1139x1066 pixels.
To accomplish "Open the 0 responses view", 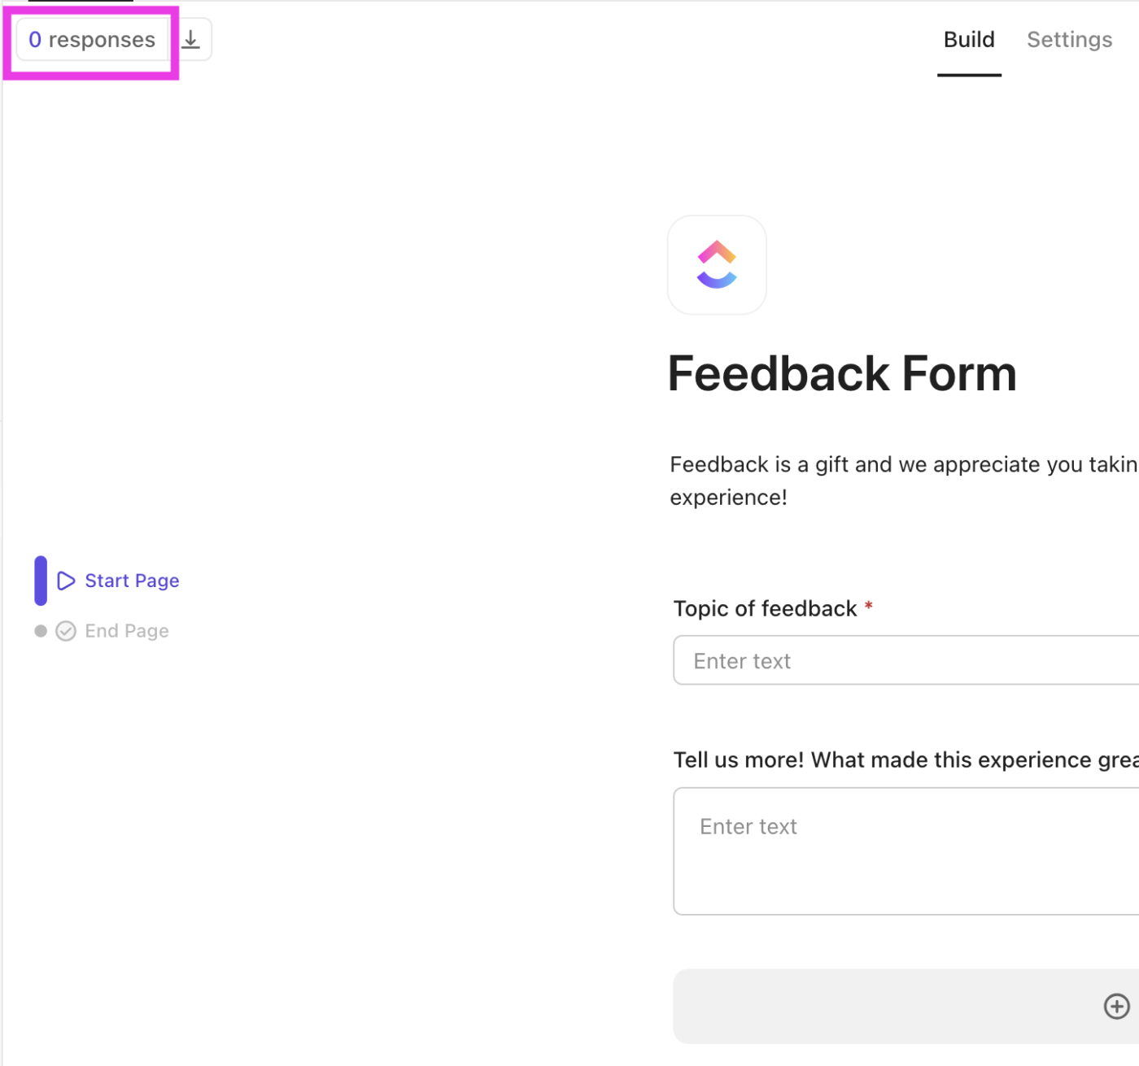I will 92,40.
